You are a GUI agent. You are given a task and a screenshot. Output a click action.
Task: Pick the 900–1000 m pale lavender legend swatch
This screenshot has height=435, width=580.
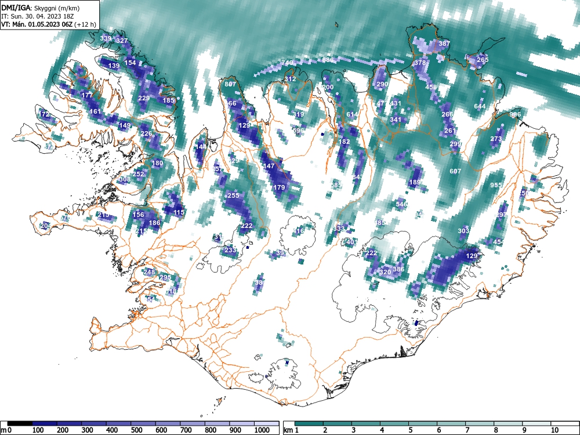(x=242, y=423)
